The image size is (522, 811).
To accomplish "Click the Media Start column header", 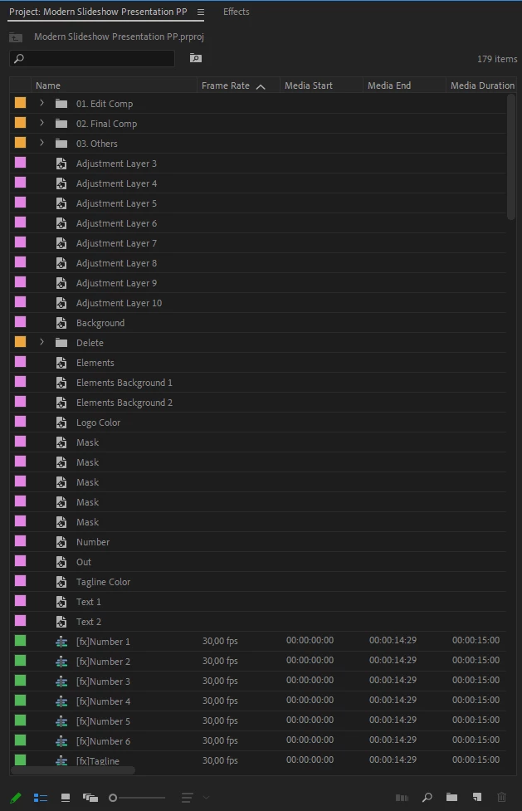I will point(309,85).
